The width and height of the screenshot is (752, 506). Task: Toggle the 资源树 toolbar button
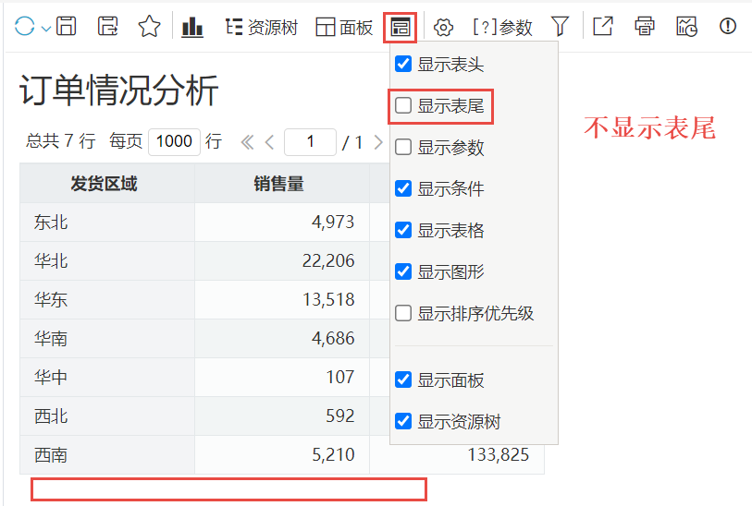click(262, 27)
